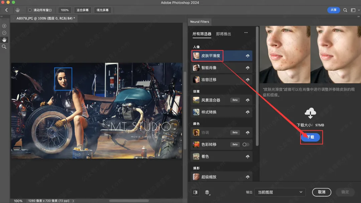The width and height of the screenshot is (361, 203).
Task: Click the cloud download icon beside 超级缩放
Action: pyautogui.click(x=248, y=176)
